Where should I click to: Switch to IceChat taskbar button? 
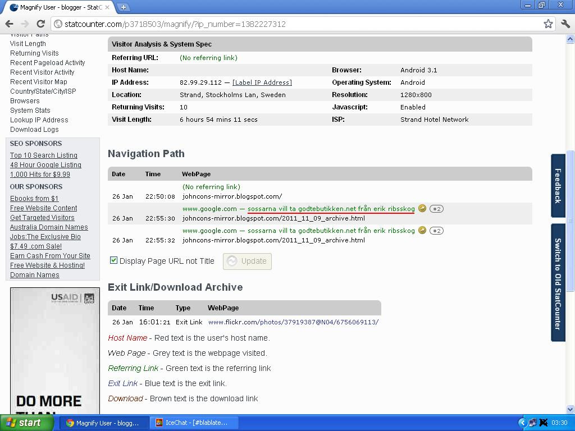(x=195, y=423)
